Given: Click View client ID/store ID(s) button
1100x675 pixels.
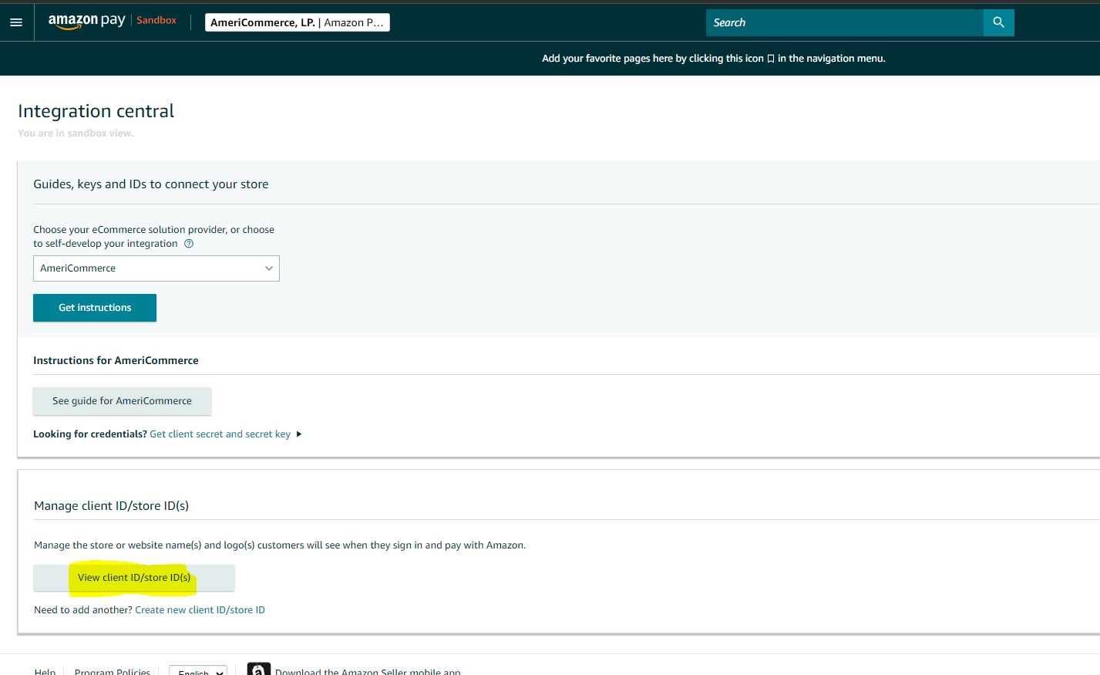Looking at the screenshot, I should coord(134,578).
